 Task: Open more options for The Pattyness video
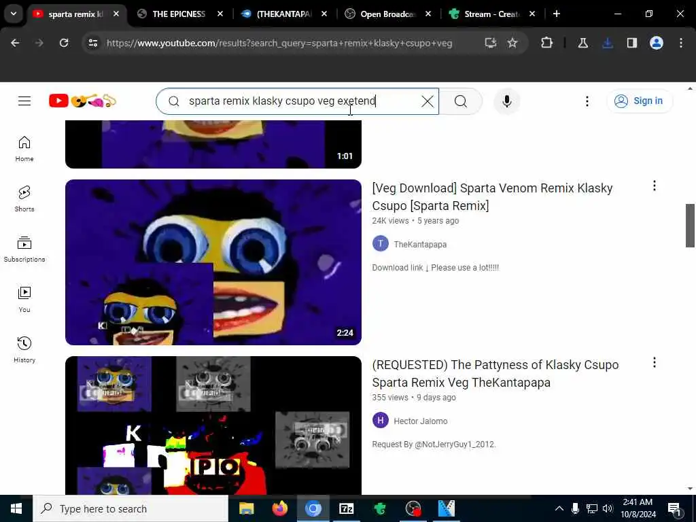click(655, 362)
